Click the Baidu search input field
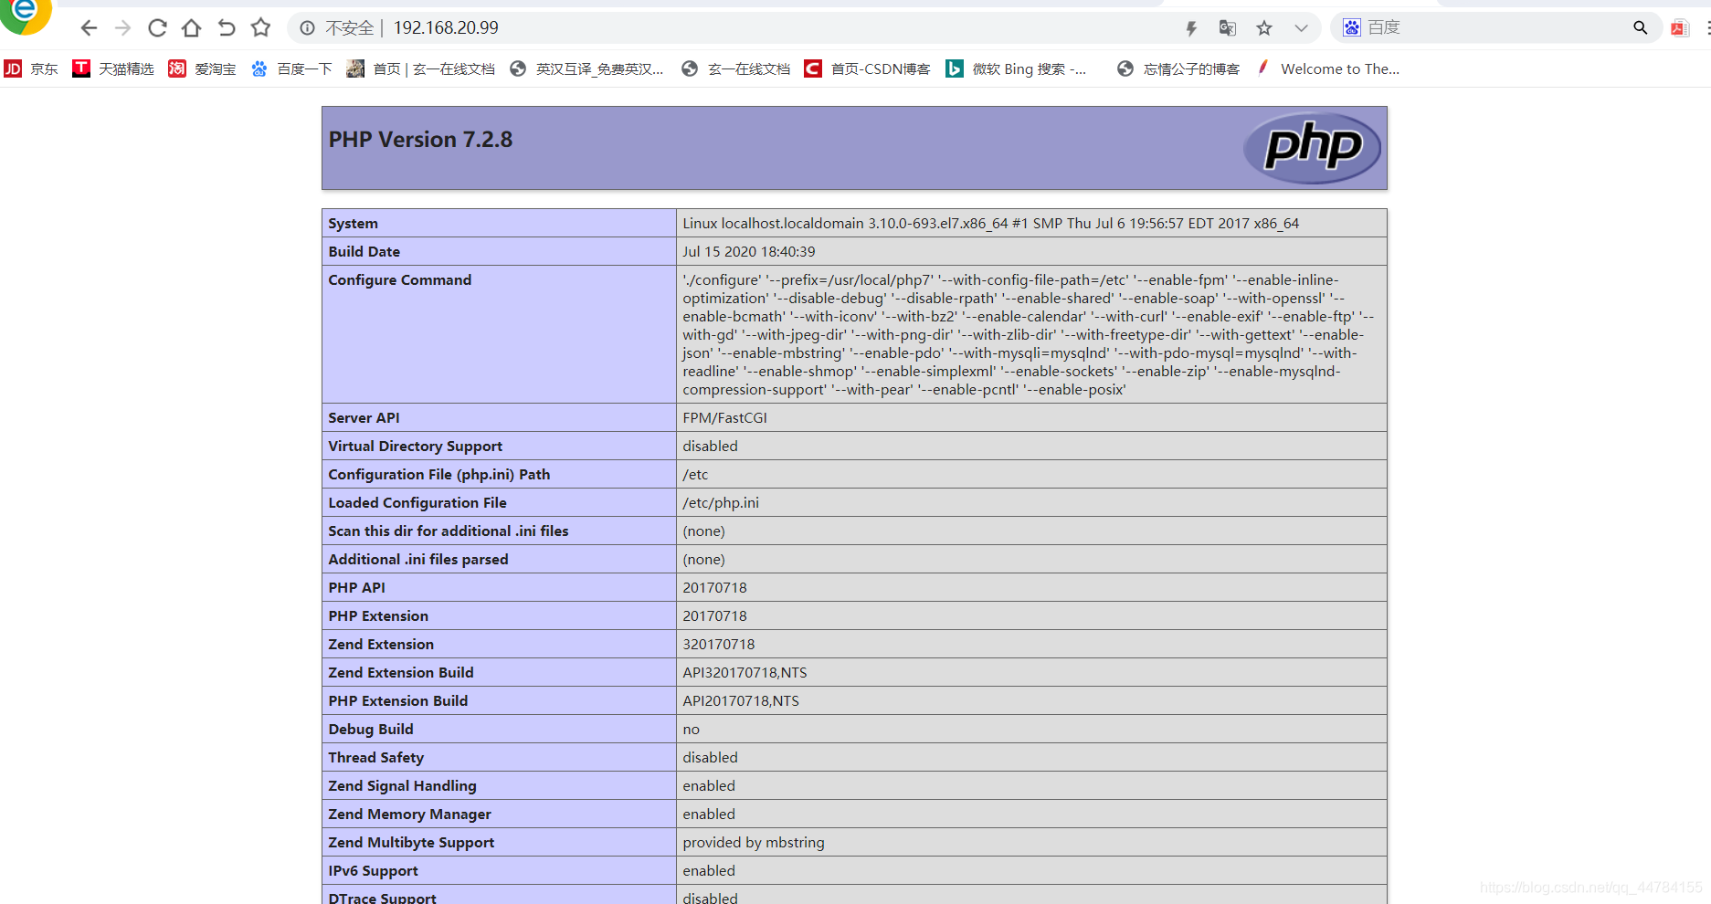 pos(1494,28)
